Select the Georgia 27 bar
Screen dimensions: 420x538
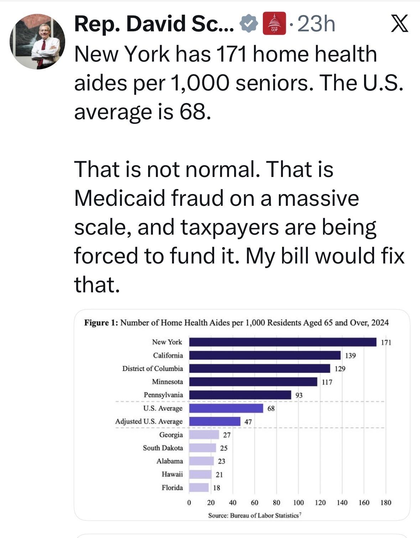[x=204, y=435]
